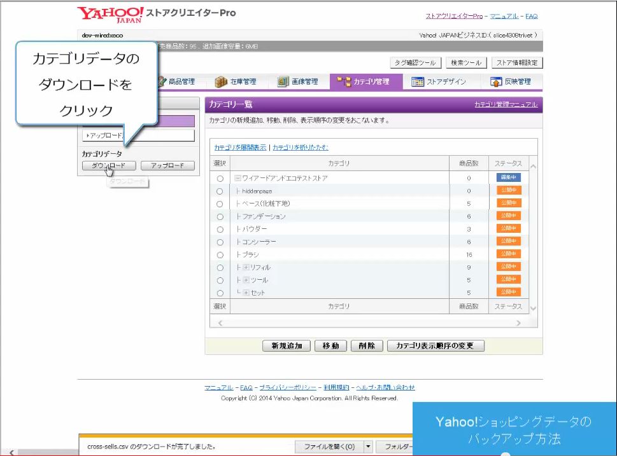Click the 公開中 badge in the hiddenpage row
Viewport: 617px width, 456px height.
tap(508, 191)
